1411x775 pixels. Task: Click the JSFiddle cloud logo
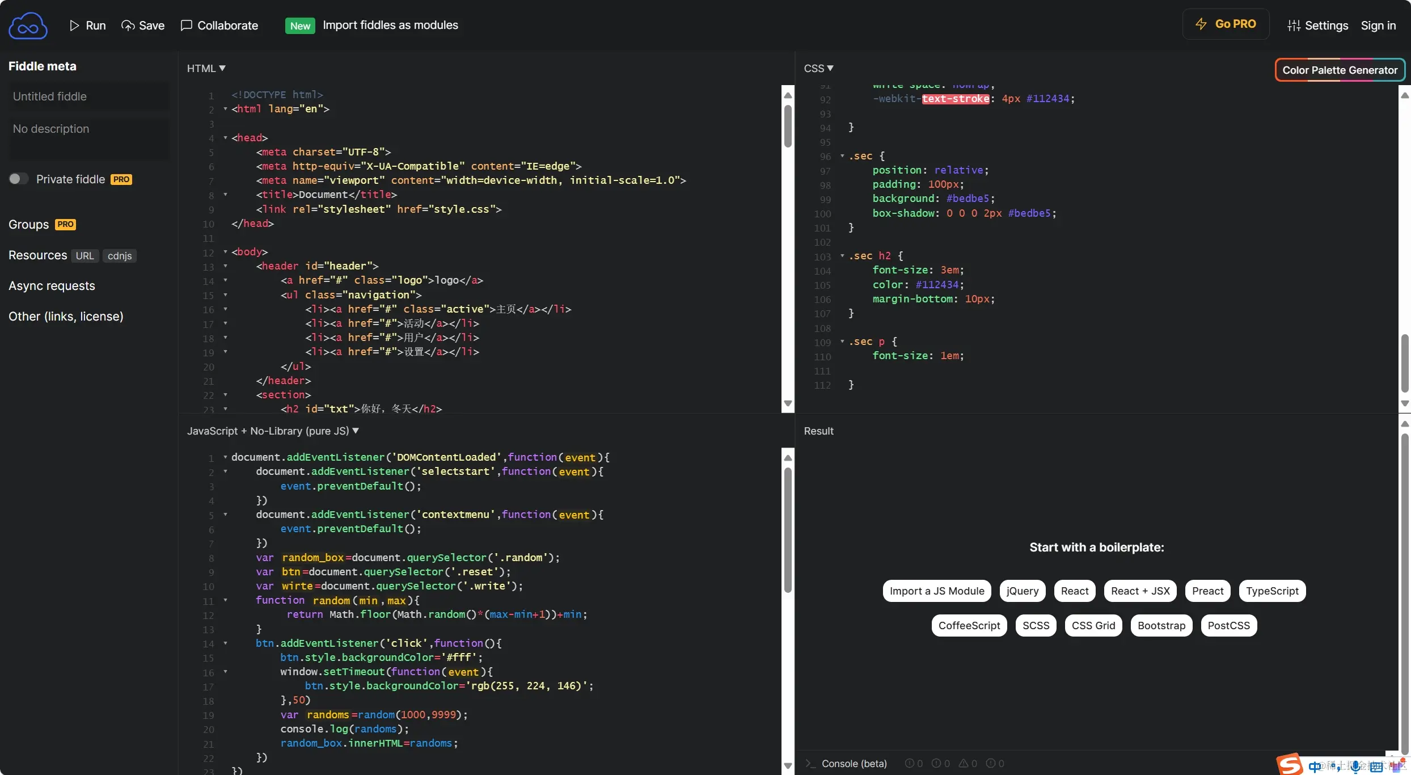(28, 26)
